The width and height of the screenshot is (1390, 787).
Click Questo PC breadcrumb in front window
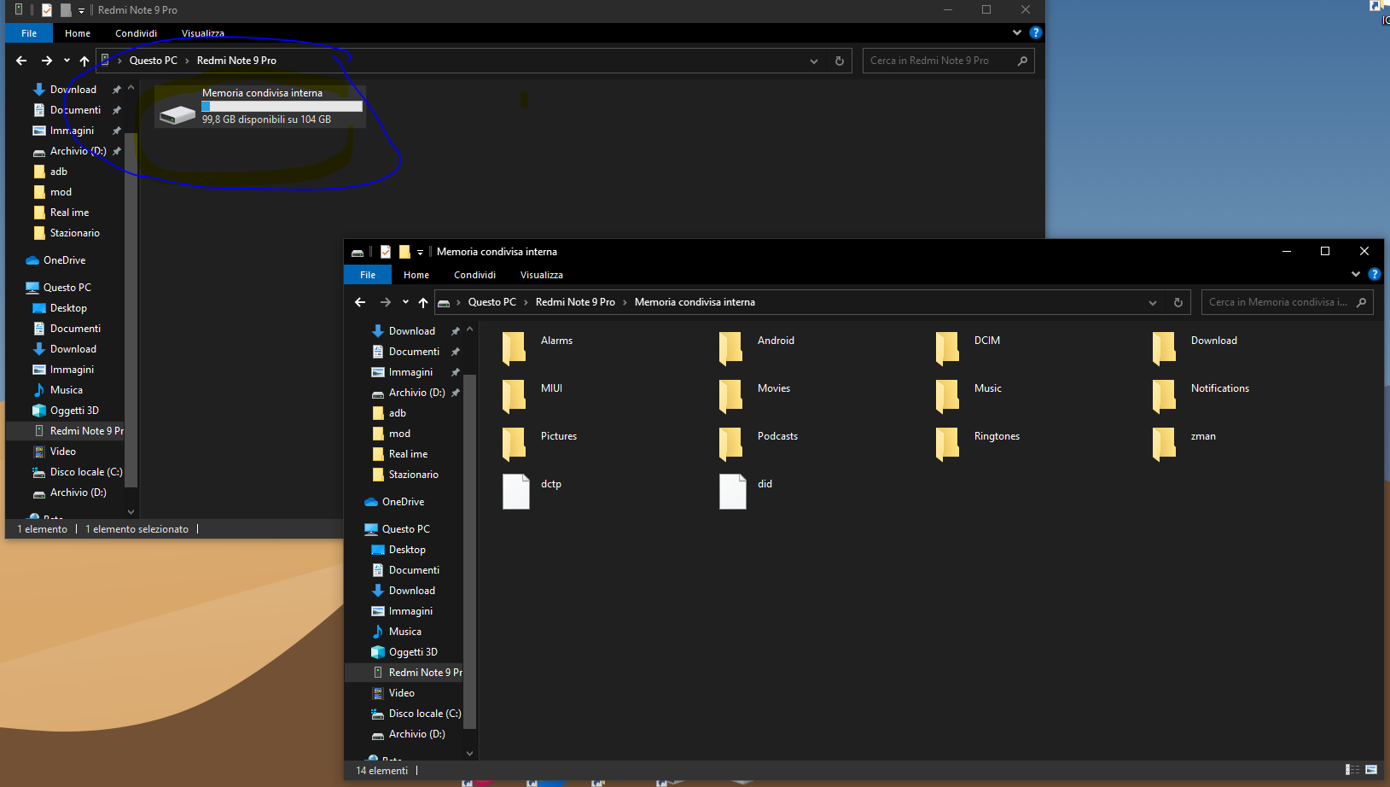[x=492, y=302]
